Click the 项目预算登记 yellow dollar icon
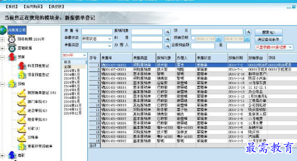This screenshot has height=161, width=297. tap(22, 75)
